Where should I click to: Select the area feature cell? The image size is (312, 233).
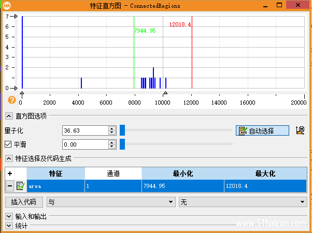tap(56, 186)
